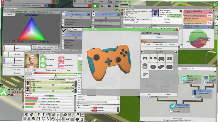Viewport: 218px width, 122px height.
Task: Open the research flask icon in the bottom toolbar
Action: [29, 119]
